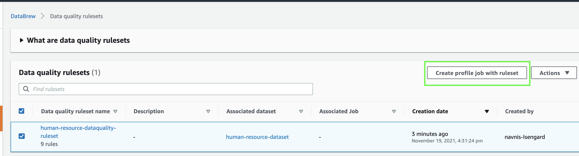Open the Actions dropdown menu

click(x=554, y=73)
